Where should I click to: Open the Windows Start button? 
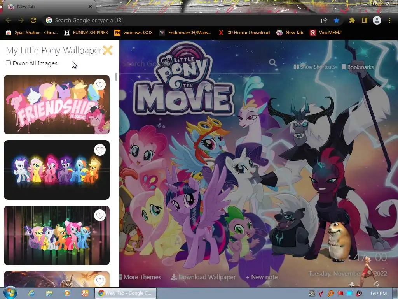(10, 293)
